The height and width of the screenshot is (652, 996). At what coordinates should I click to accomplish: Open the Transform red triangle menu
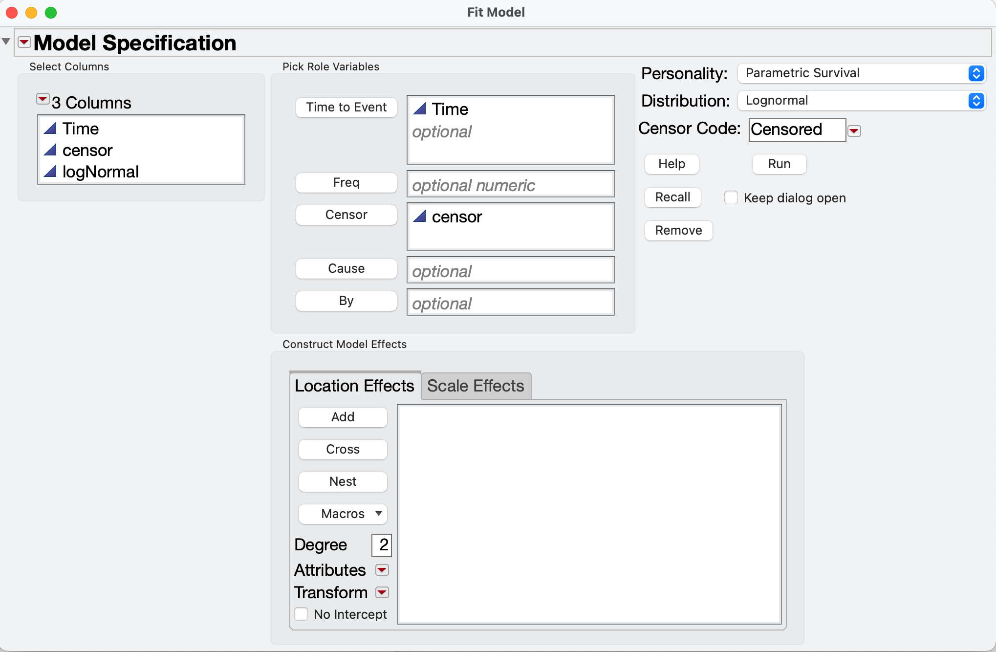[x=382, y=593]
